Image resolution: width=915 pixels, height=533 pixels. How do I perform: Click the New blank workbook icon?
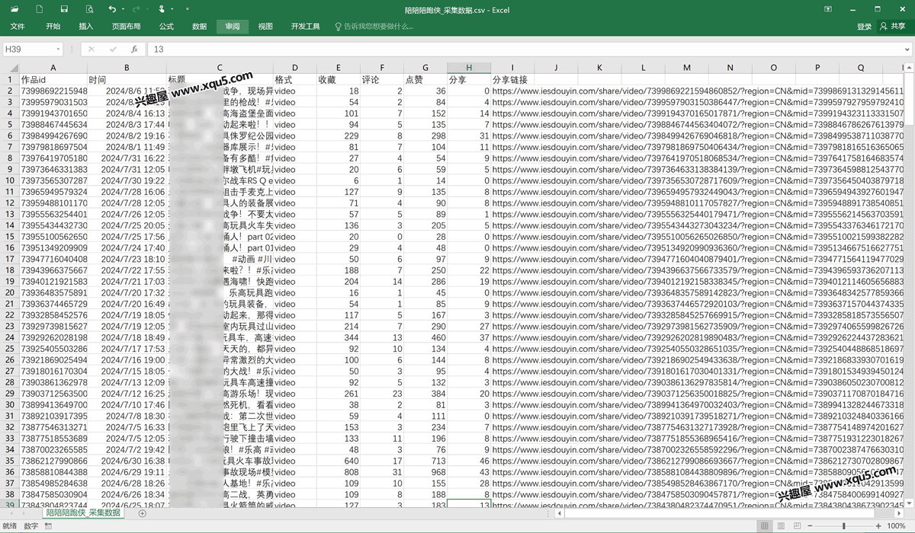click(41, 9)
